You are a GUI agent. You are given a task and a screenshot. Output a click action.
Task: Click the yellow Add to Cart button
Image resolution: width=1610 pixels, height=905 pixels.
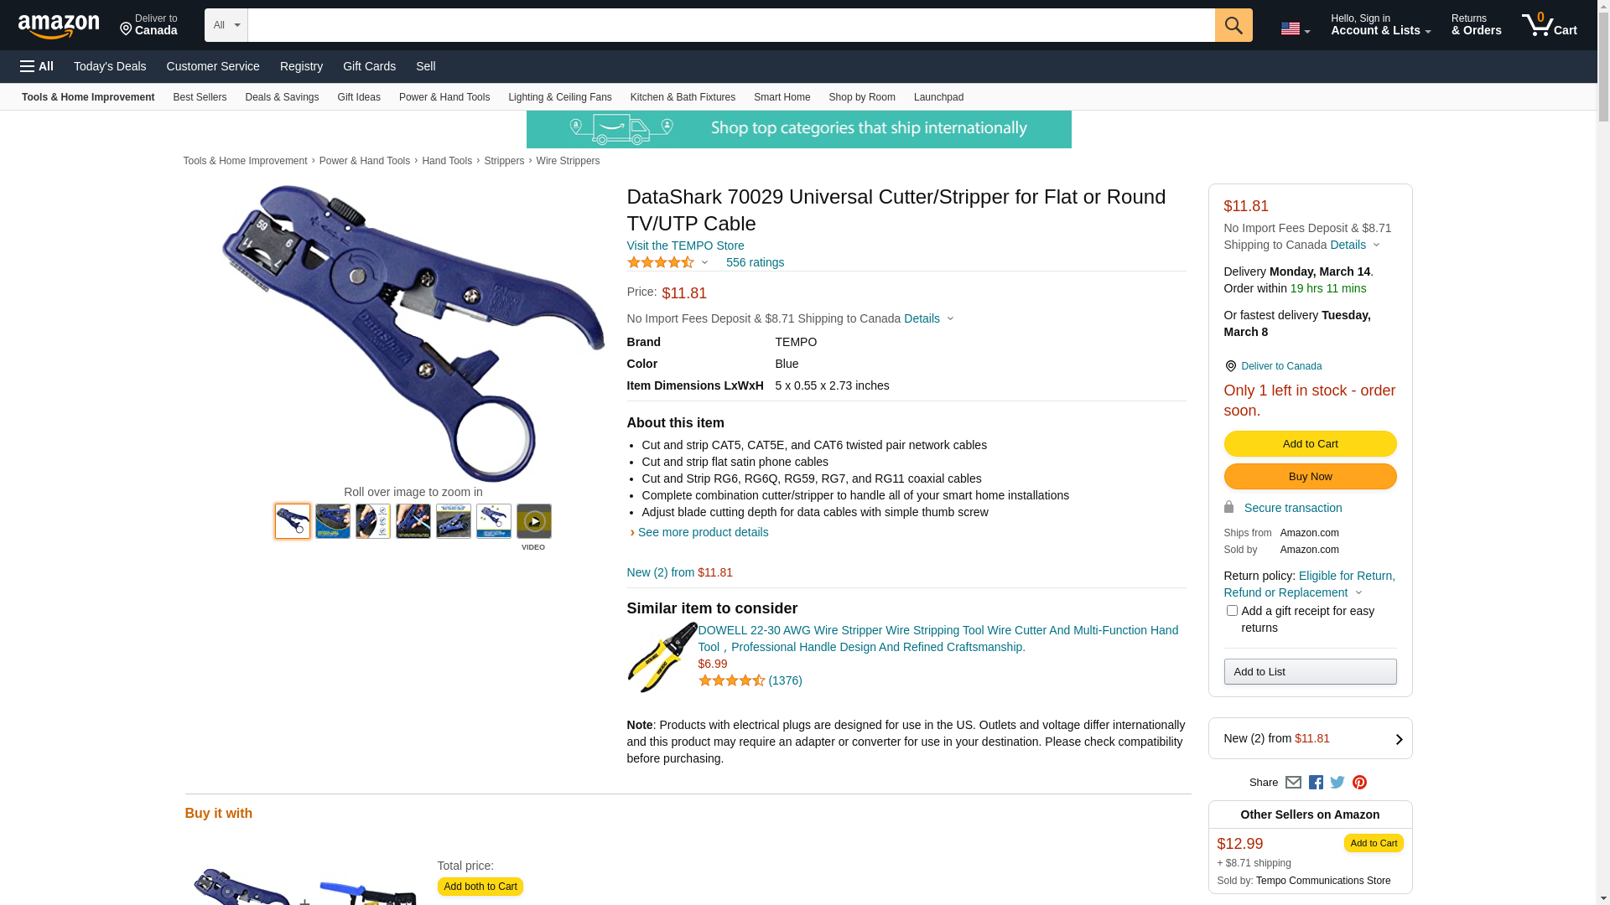[x=1310, y=444]
